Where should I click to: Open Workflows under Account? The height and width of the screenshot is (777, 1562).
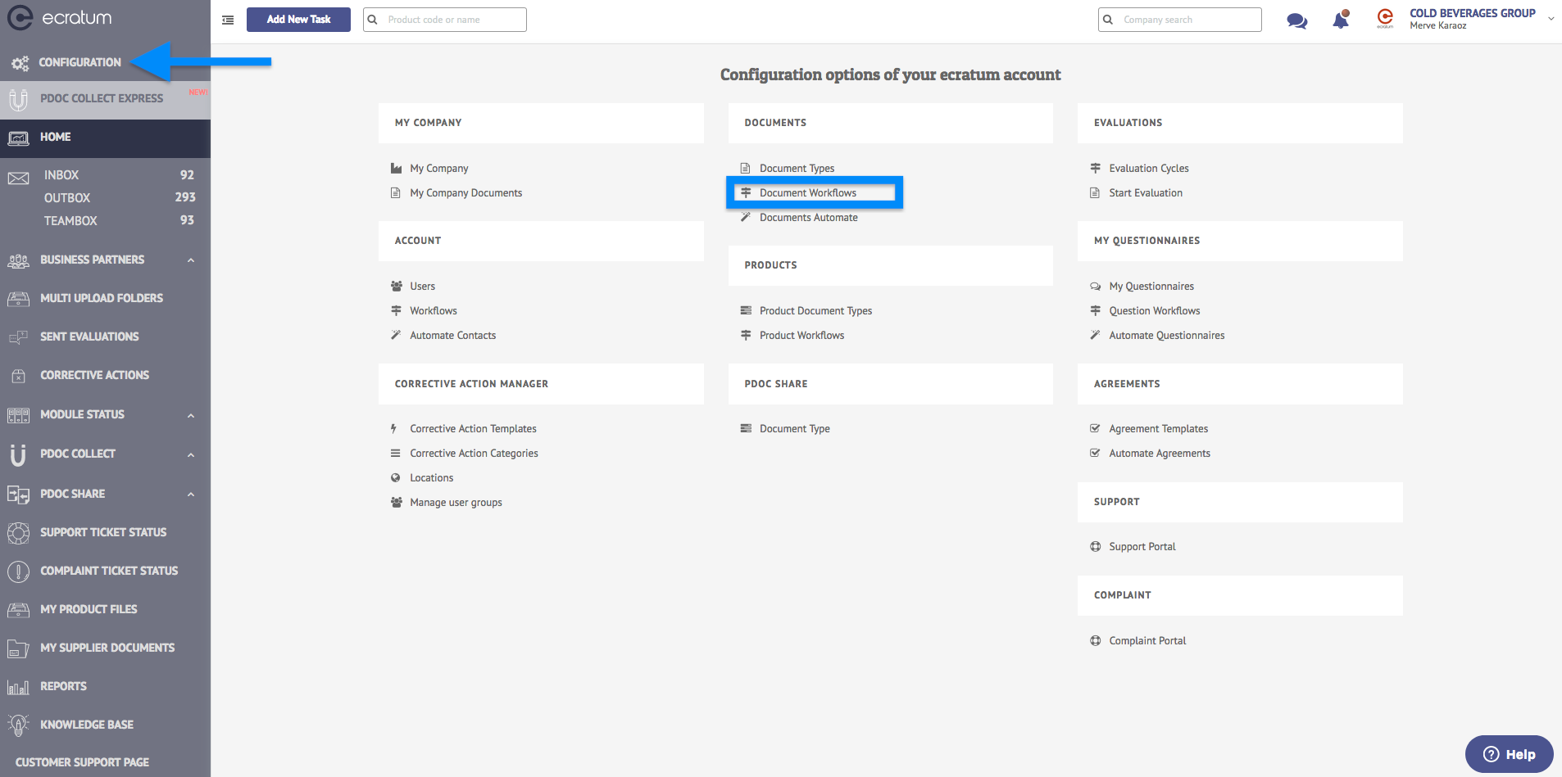pos(433,311)
